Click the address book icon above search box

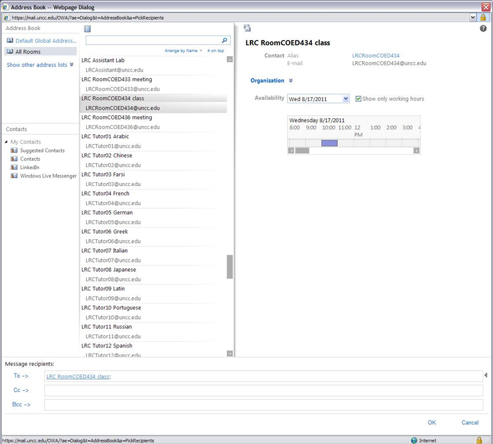(x=87, y=28)
